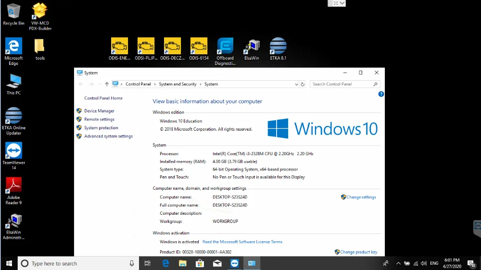The height and width of the screenshot is (270, 481).
Task: Go up one level in Control Panel
Action: 107,84
